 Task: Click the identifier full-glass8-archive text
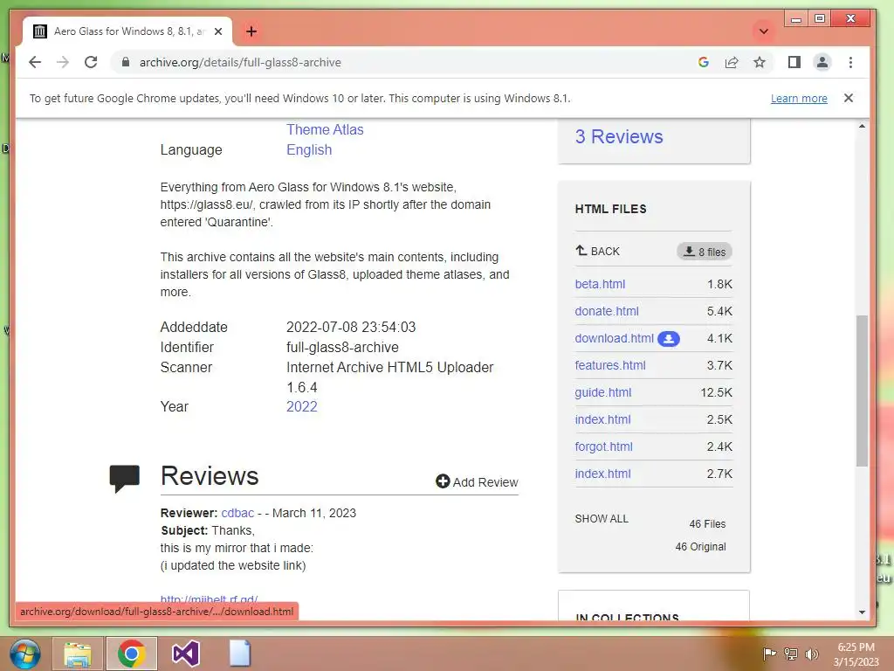pyautogui.click(x=342, y=347)
